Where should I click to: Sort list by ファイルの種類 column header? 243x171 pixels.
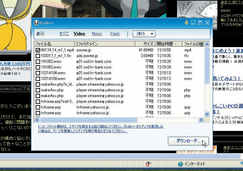(x=193, y=44)
